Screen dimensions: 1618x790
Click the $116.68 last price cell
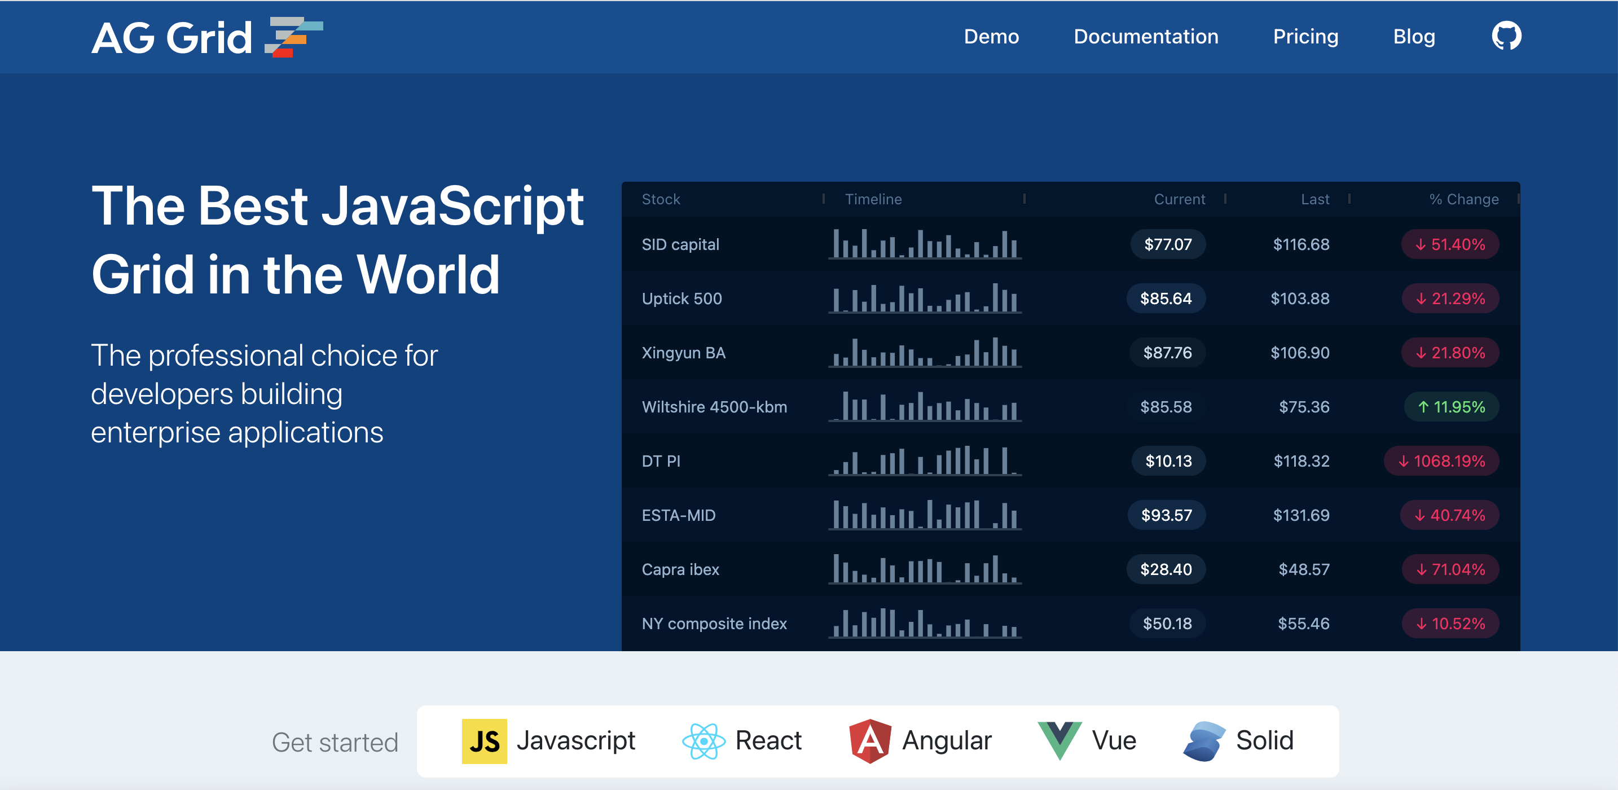point(1301,244)
